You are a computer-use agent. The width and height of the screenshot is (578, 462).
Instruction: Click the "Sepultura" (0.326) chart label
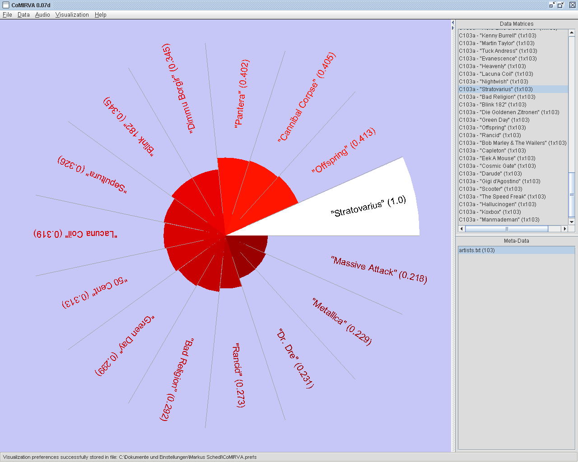pos(92,174)
